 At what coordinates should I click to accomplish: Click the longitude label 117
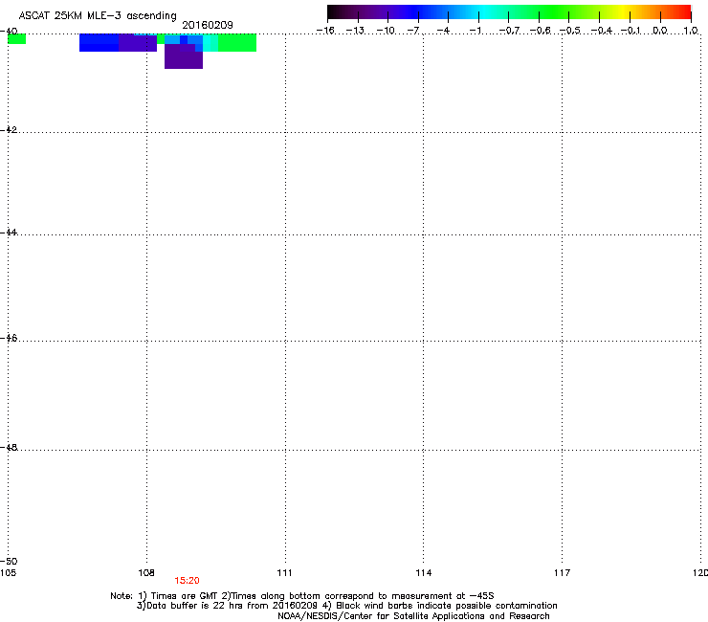click(562, 573)
